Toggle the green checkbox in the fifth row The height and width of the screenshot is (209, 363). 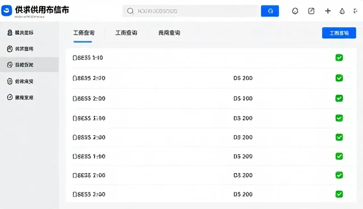339,137
